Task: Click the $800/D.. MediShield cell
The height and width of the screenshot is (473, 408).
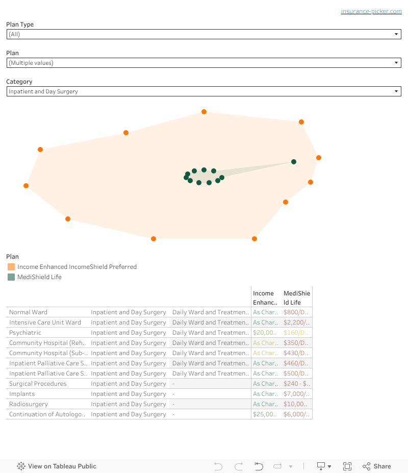Action: click(x=296, y=312)
